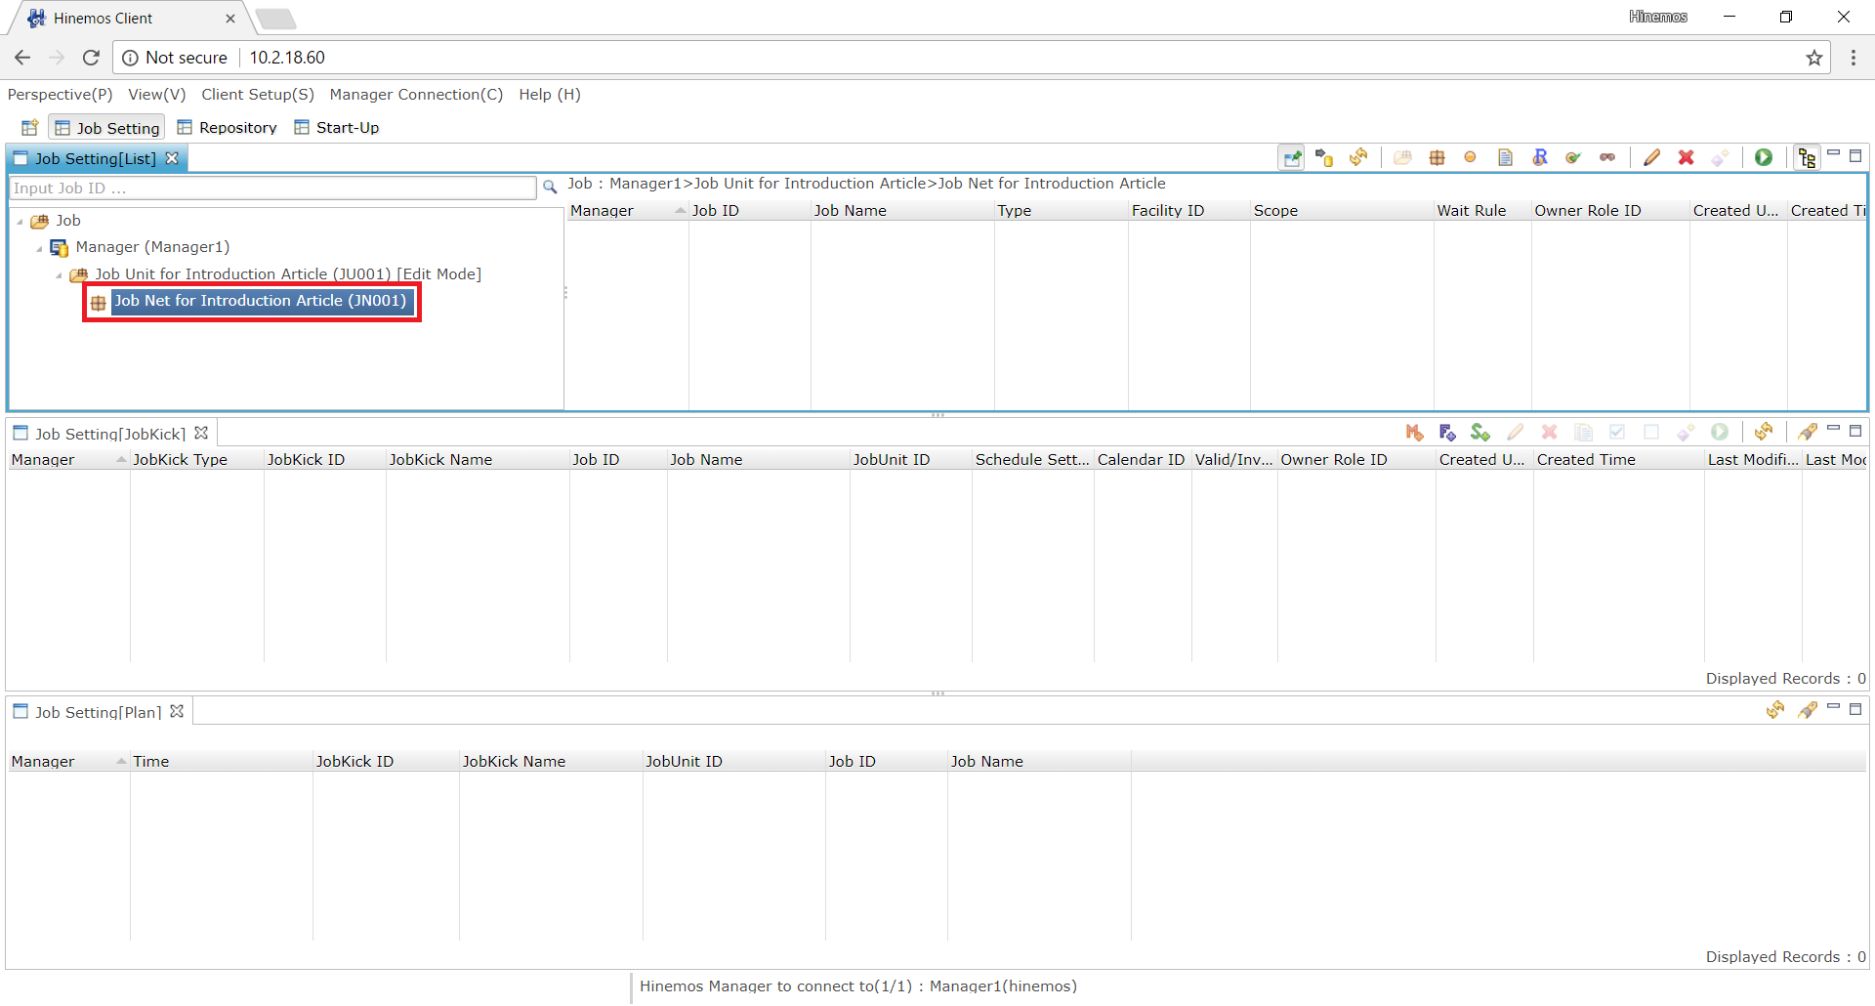Screen dimensions: 1875x1006
Task: Click the monitor job goggles icon
Action: 1607,157
